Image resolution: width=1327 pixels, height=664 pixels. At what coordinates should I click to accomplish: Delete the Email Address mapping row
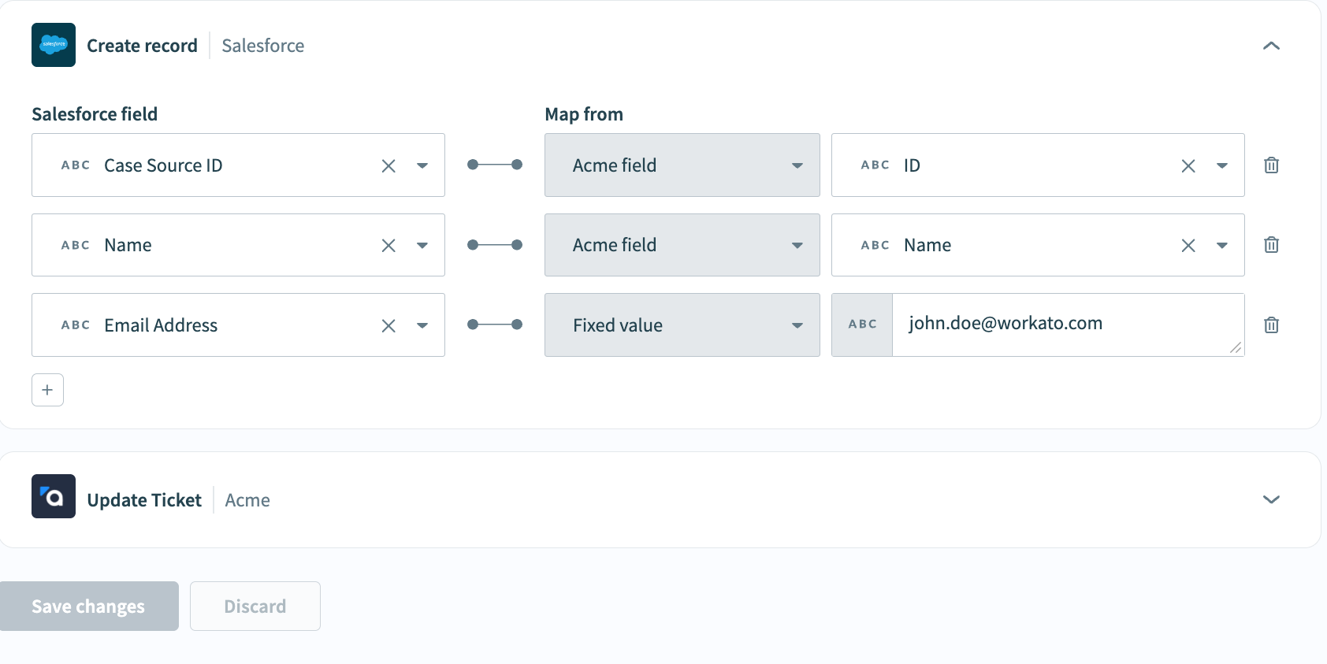[x=1271, y=325]
